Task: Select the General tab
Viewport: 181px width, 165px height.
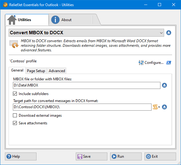Action: tap(17, 70)
